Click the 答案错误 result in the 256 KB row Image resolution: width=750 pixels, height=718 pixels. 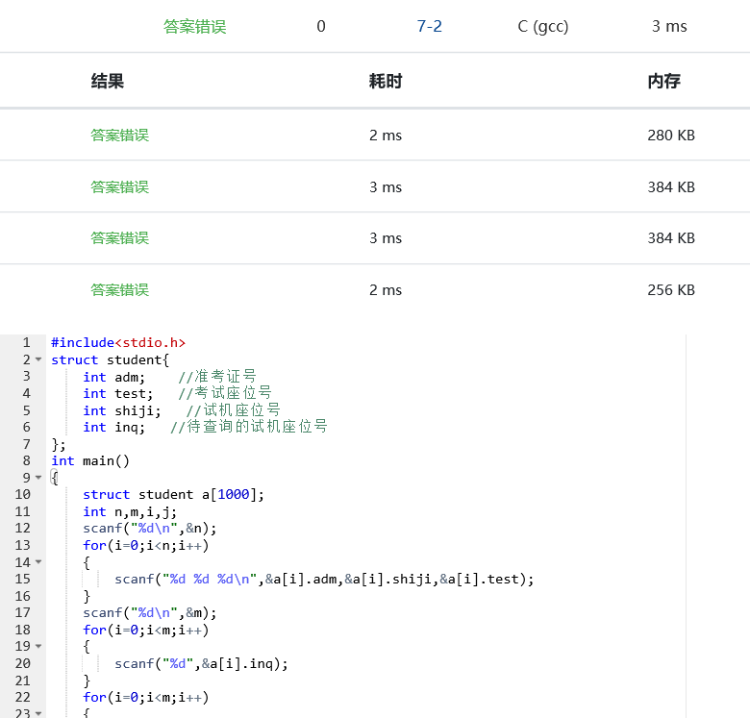coord(120,289)
